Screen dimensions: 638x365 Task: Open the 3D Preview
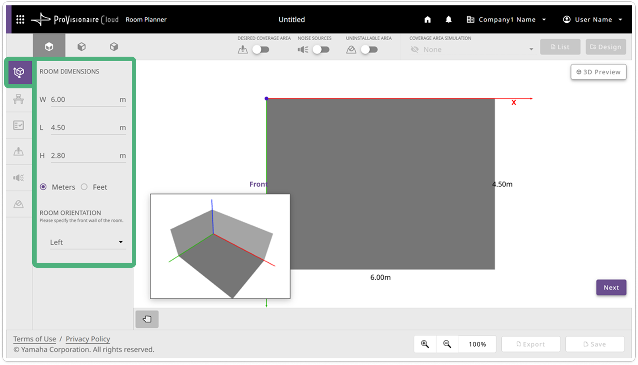point(599,72)
